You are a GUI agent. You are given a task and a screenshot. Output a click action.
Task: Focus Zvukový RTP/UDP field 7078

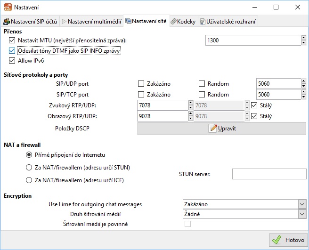click(x=163, y=105)
